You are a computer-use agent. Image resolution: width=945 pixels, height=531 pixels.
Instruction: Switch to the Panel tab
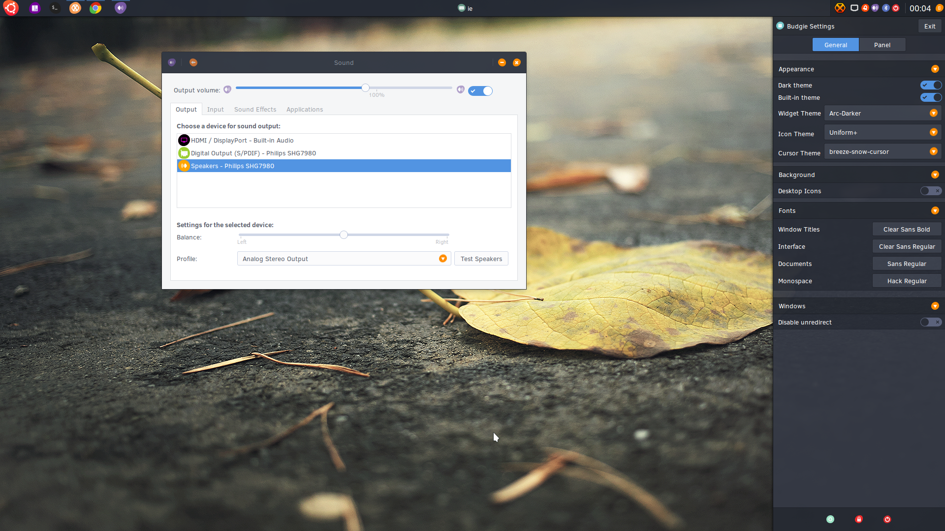[882, 45]
